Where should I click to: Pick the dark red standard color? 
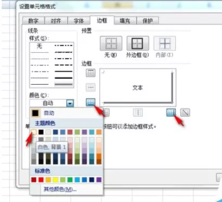34,180
